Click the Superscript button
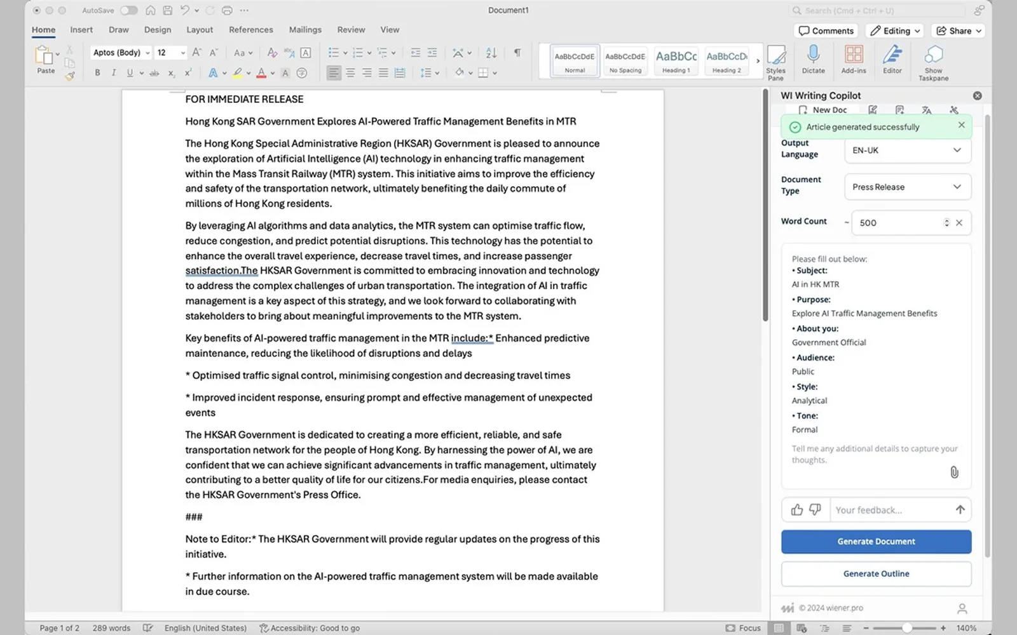 [188, 73]
